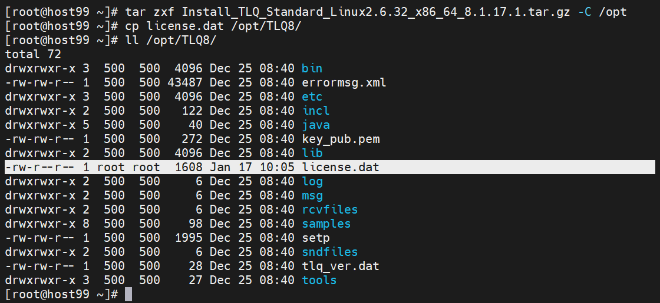Click the log directory name
Viewport: 660px width, 303px height.
pyautogui.click(x=312, y=181)
